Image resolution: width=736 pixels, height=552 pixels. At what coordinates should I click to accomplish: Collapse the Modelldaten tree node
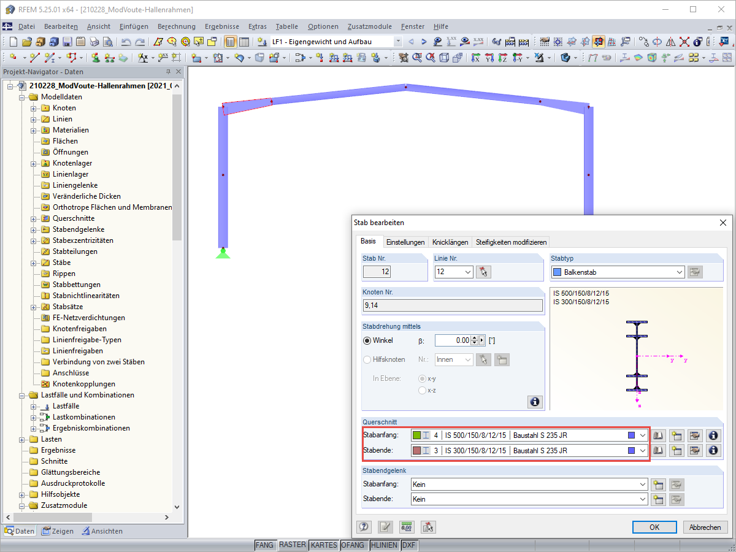pyautogui.click(x=23, y=97)
